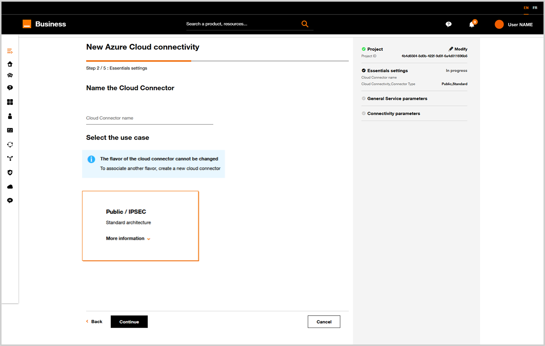Click the Cloud Connector name input

pyautogui.click(x=150, y=118)
